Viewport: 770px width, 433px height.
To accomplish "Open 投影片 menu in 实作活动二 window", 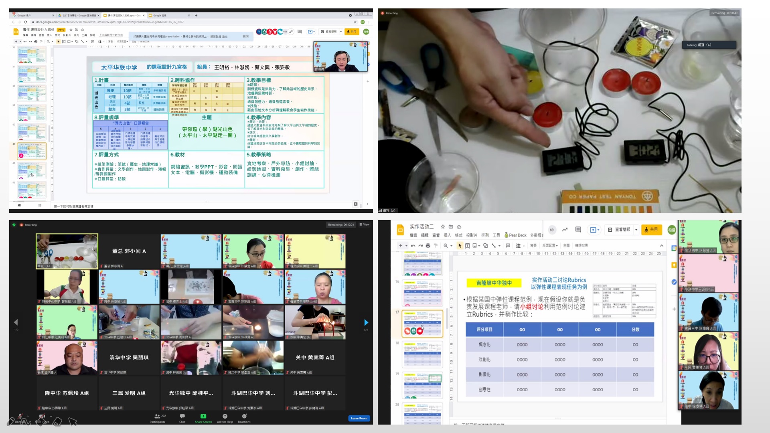I will [x=472, y=235].
